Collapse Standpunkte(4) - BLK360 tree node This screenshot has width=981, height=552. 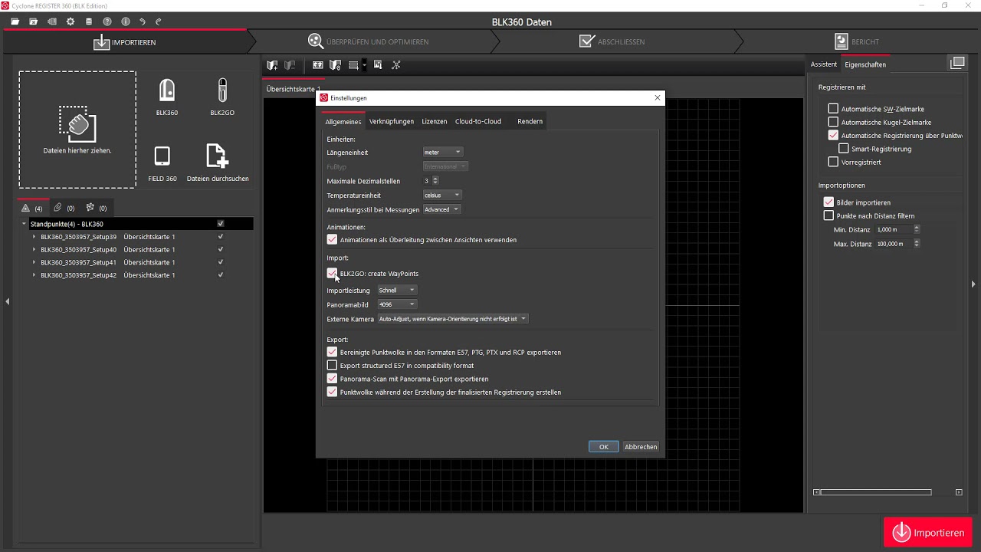pyautogui.click(x=24, y=224)
